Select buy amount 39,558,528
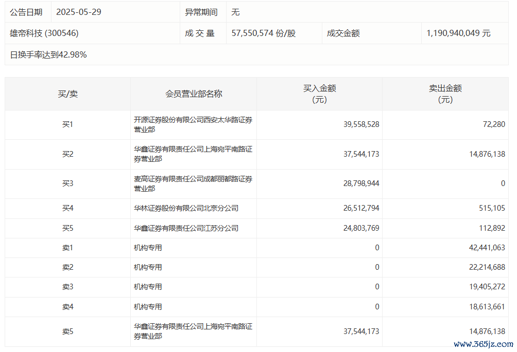Image resolution: width=517 pixels, height=352 pixels. pyautogui.click(x=361, y=124)
